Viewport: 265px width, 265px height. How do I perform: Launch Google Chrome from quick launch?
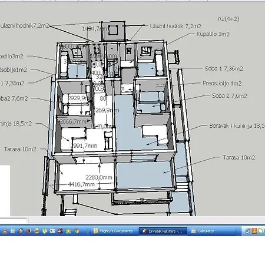tap(77, 231)
